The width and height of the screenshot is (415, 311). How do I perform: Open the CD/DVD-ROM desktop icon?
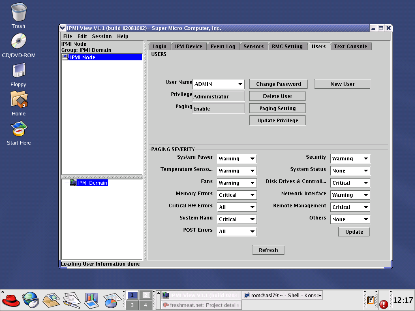19,41
